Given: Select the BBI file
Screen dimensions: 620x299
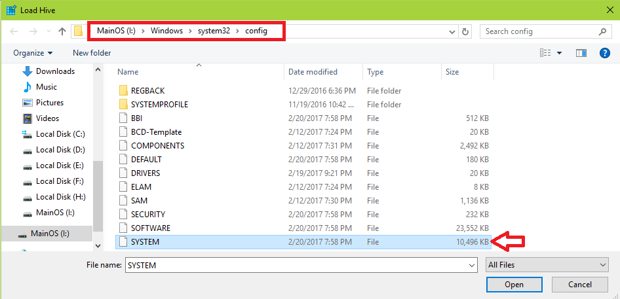Looking at the screenshot, I should 303,118.
